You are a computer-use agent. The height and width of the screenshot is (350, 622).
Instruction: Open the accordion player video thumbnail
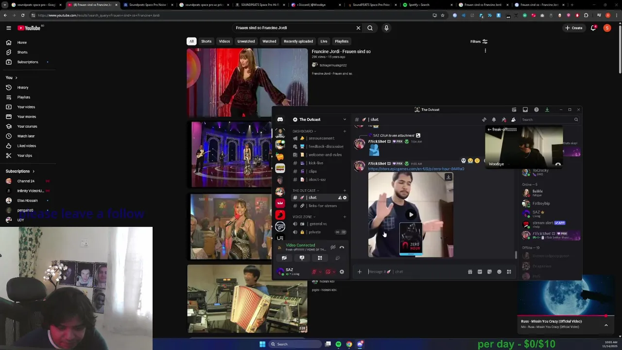click(x=247, y=298)
